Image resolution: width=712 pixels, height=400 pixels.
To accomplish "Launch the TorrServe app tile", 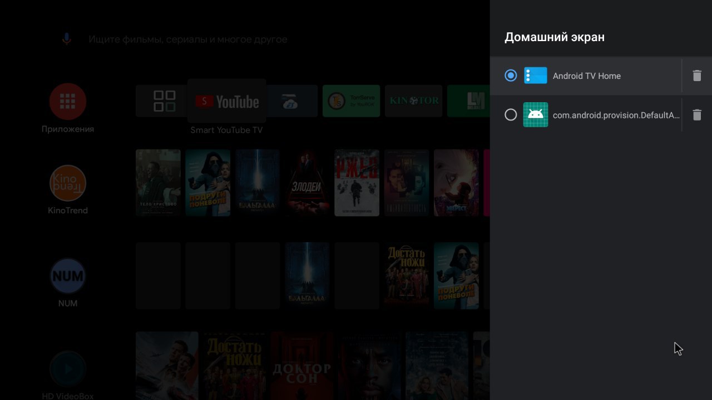I will (x=352, y=101).
